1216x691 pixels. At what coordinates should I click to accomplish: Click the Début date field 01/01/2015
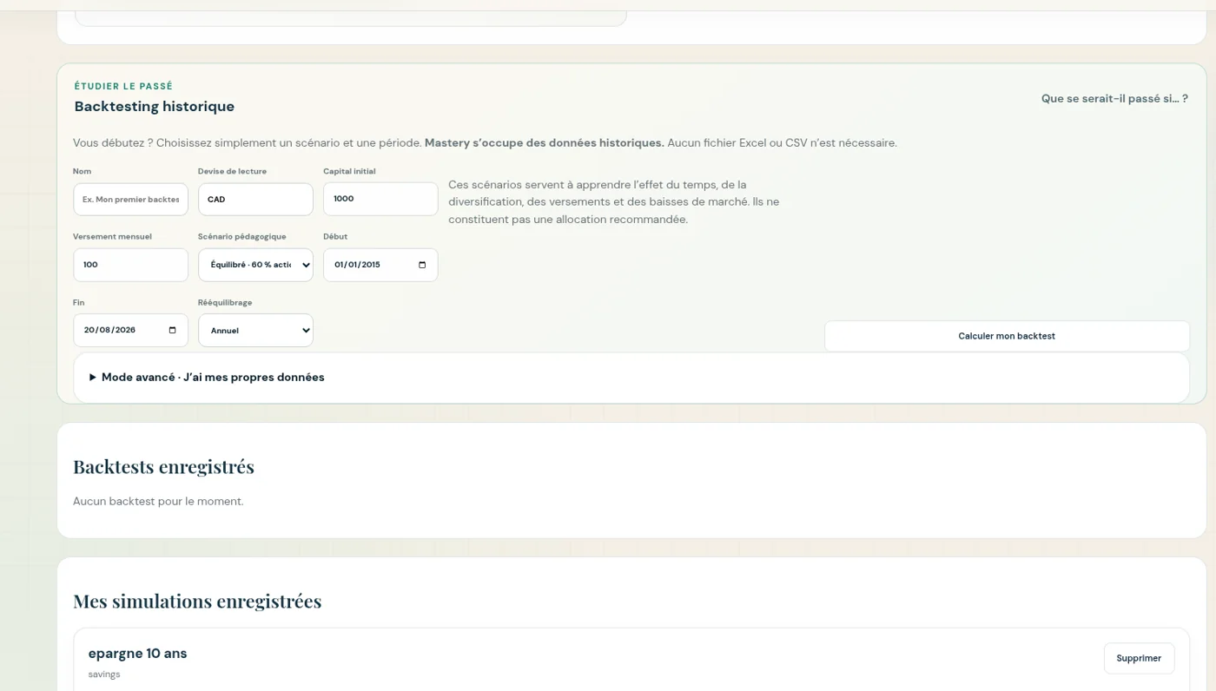380,265
